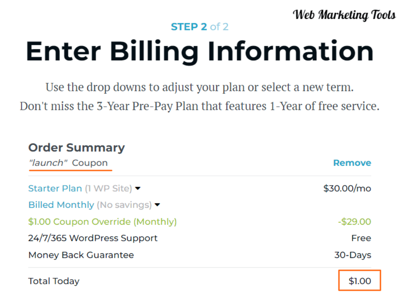Click the -$29.00 discount amount
The image size is (404, 300).
pos(355,222)
